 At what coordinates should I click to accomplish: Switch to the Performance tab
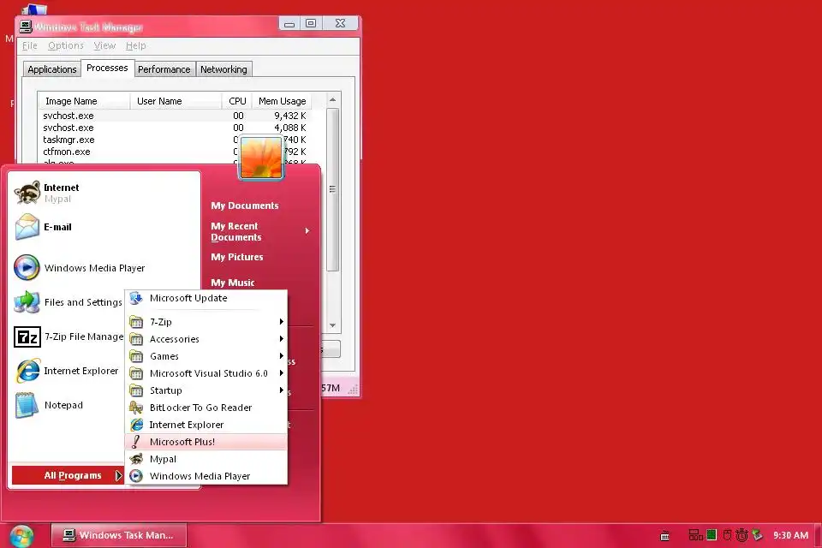[x=164, y=69]
